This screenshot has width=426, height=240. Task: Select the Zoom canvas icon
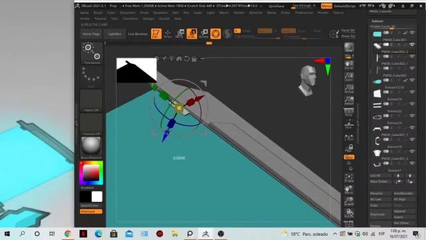click(x=349, y=77)
